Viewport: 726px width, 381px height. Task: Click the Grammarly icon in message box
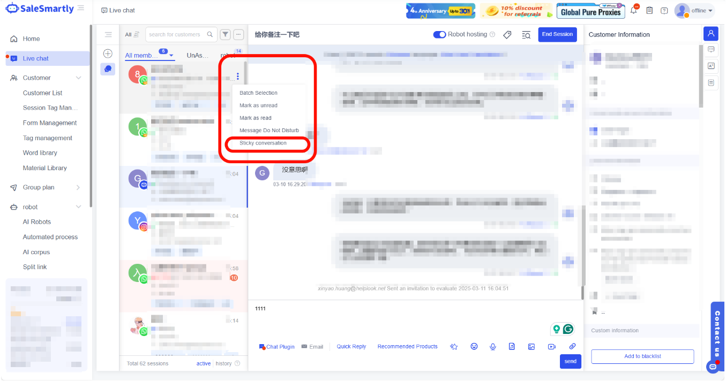[x=568, y=329]
